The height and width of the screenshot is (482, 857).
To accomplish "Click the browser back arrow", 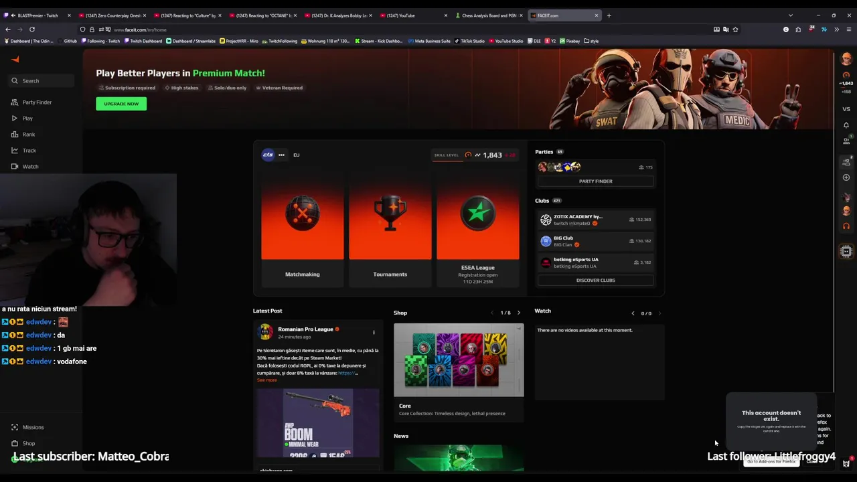I will (8, 29).
